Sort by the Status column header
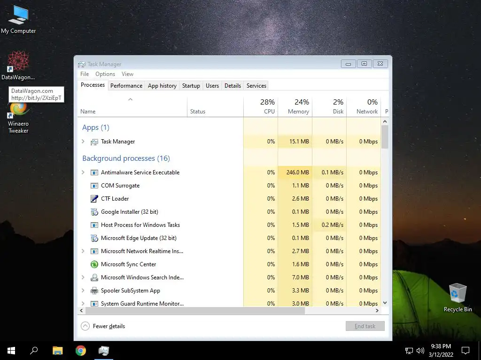 point(215,106)
